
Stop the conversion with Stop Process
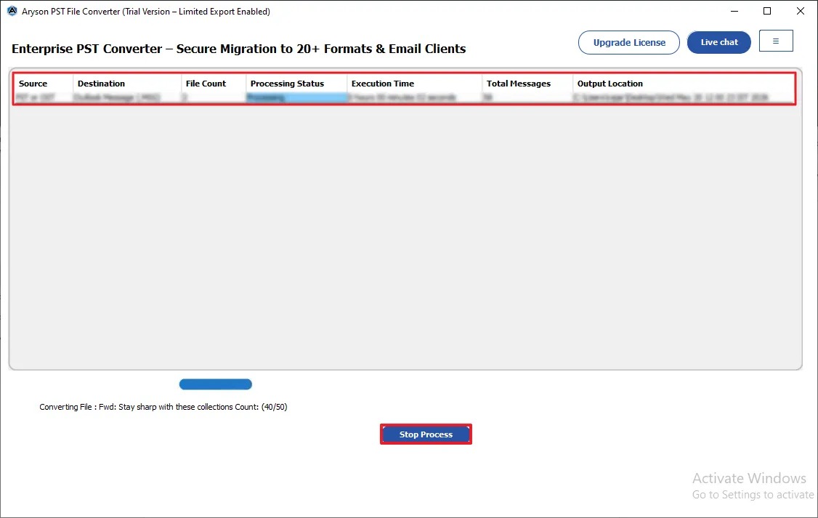pyautogui.click(x=426, y=434)
